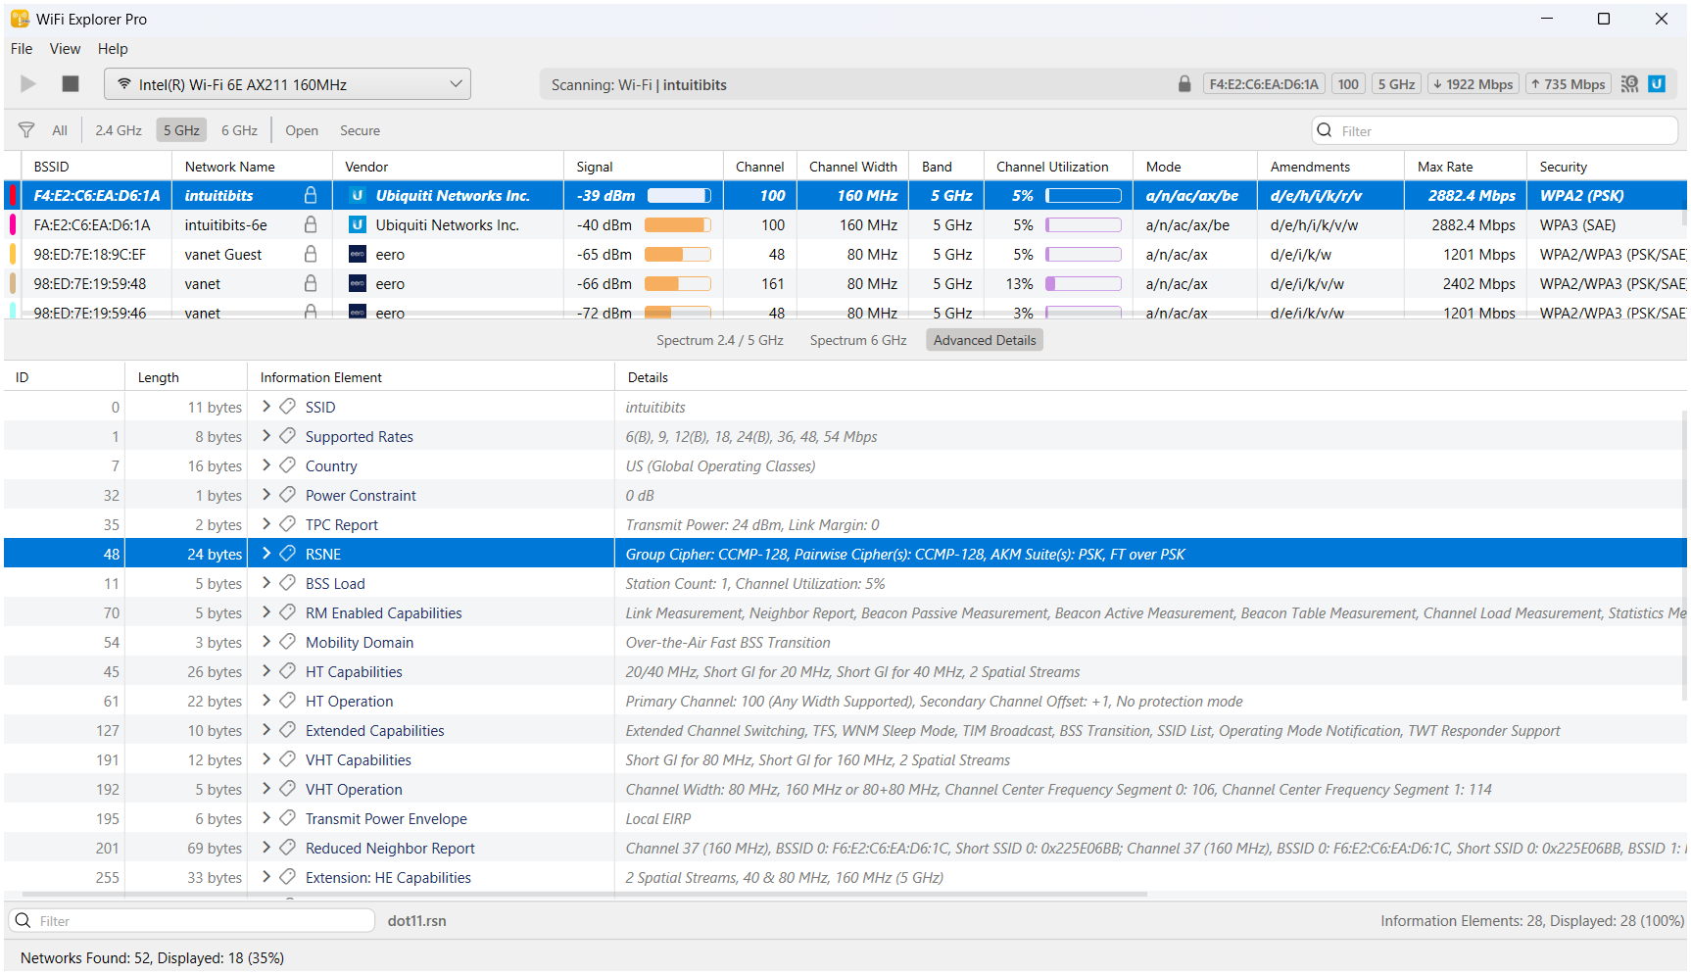Expand the Mobility Domain element
This screenshot has height=975, width=1691.
point(266,642)
